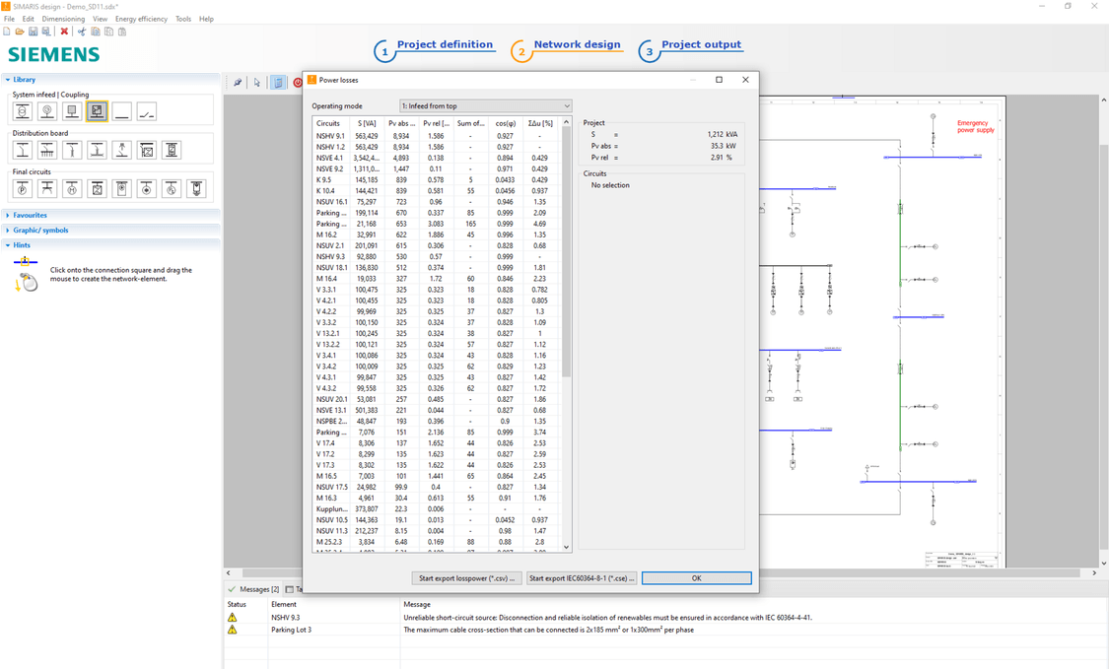Choose the motor final circuit symbol

tap(72, 188)
